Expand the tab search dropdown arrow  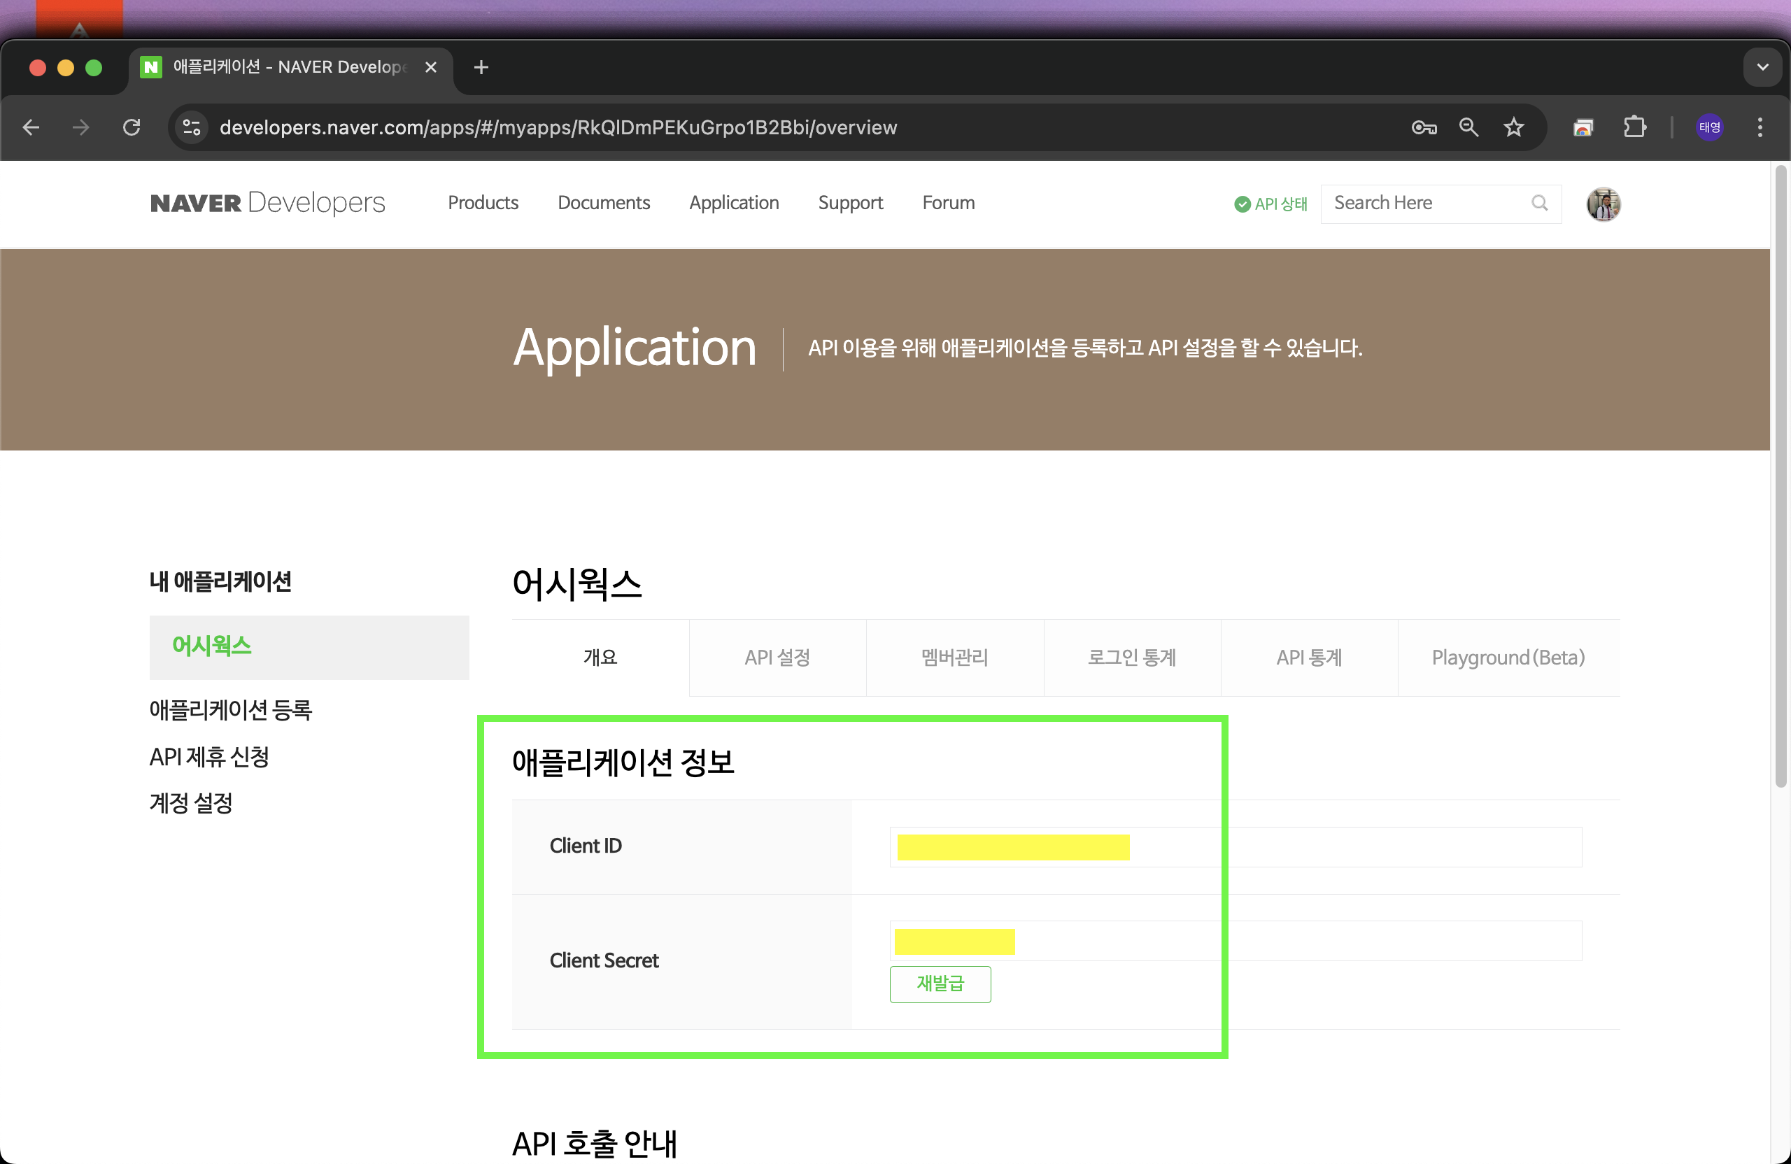(x=1762, y=67)
